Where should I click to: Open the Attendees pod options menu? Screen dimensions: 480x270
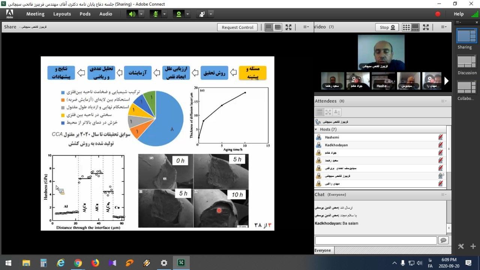[x=444, y=101]
